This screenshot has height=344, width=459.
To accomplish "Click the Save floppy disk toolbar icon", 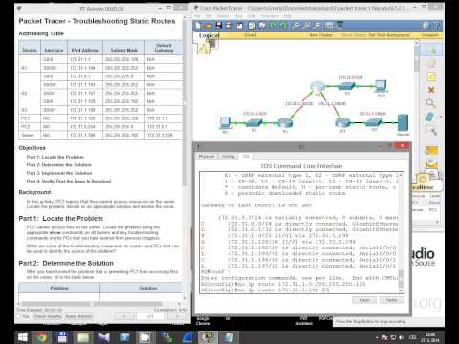I will 219,26.
